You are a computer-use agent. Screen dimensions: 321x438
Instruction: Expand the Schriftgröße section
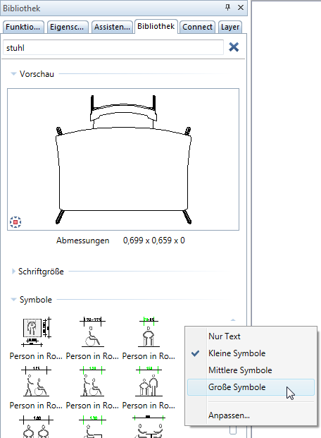tap(13, 272)
